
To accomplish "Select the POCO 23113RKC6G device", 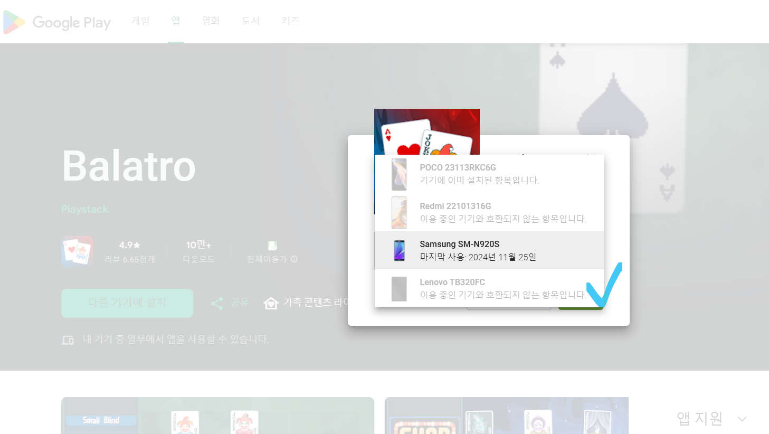I will pyautogui.click(x=489, y=174).
